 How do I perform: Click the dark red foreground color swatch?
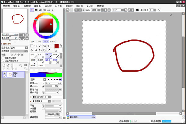[56, 46]
